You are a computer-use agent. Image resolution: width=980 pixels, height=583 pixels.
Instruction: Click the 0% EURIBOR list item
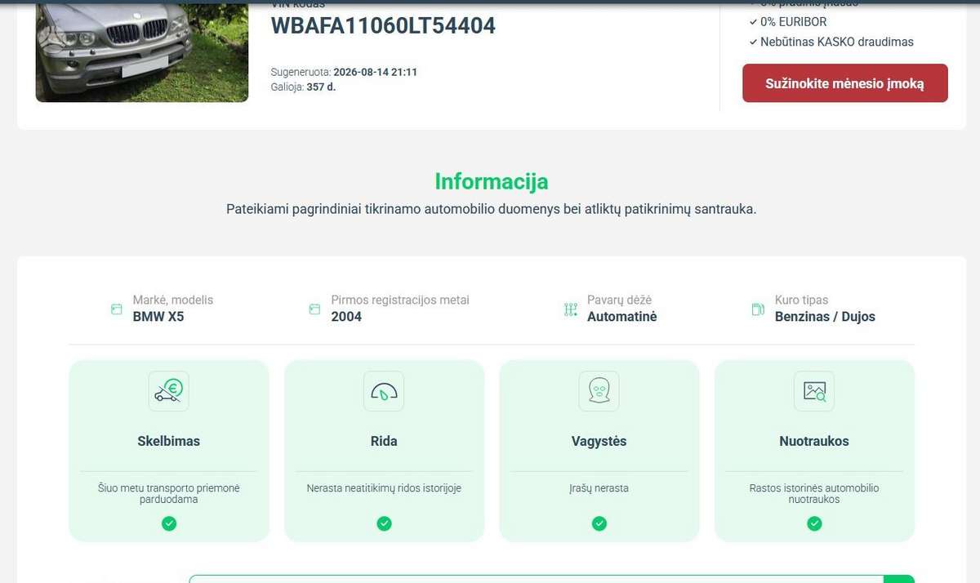pos(788,22)
